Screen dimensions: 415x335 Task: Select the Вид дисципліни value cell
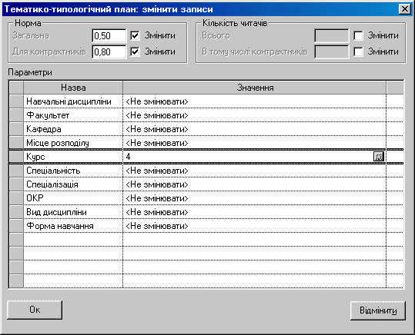coord(254,212)
